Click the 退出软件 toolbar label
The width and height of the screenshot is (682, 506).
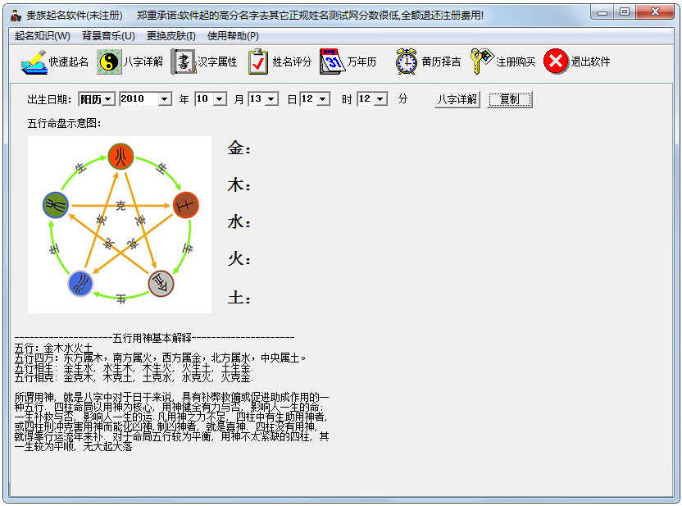point(590,62)
